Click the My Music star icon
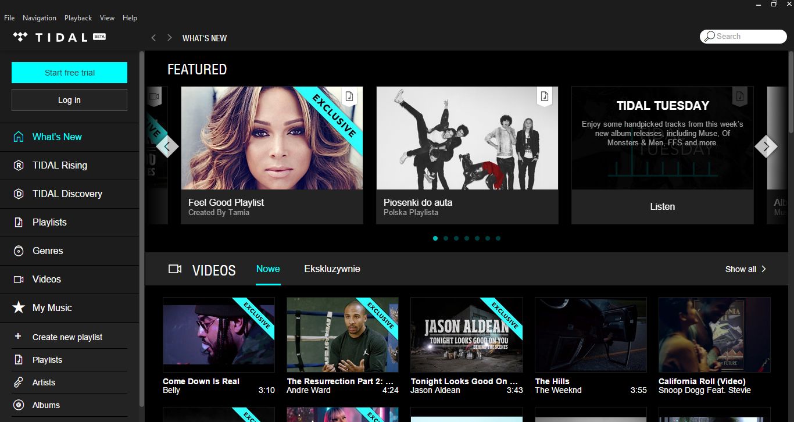 [19, 308]
